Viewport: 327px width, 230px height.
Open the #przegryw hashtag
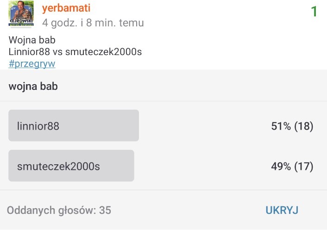32,63
